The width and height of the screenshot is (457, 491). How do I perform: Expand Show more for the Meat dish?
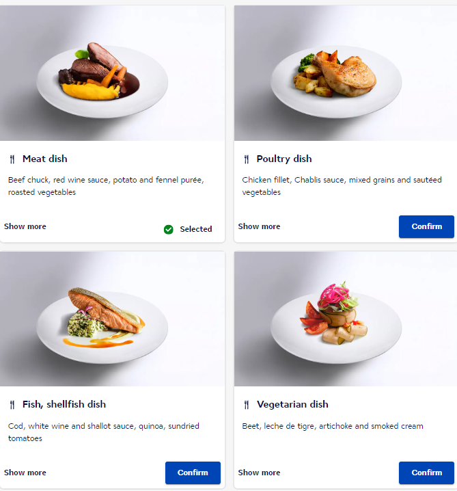point(25,226)
